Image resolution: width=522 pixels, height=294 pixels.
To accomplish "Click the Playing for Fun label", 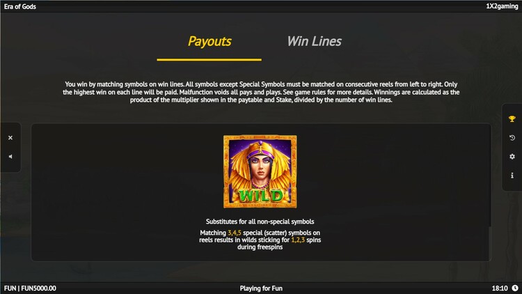I will point(261,288).
